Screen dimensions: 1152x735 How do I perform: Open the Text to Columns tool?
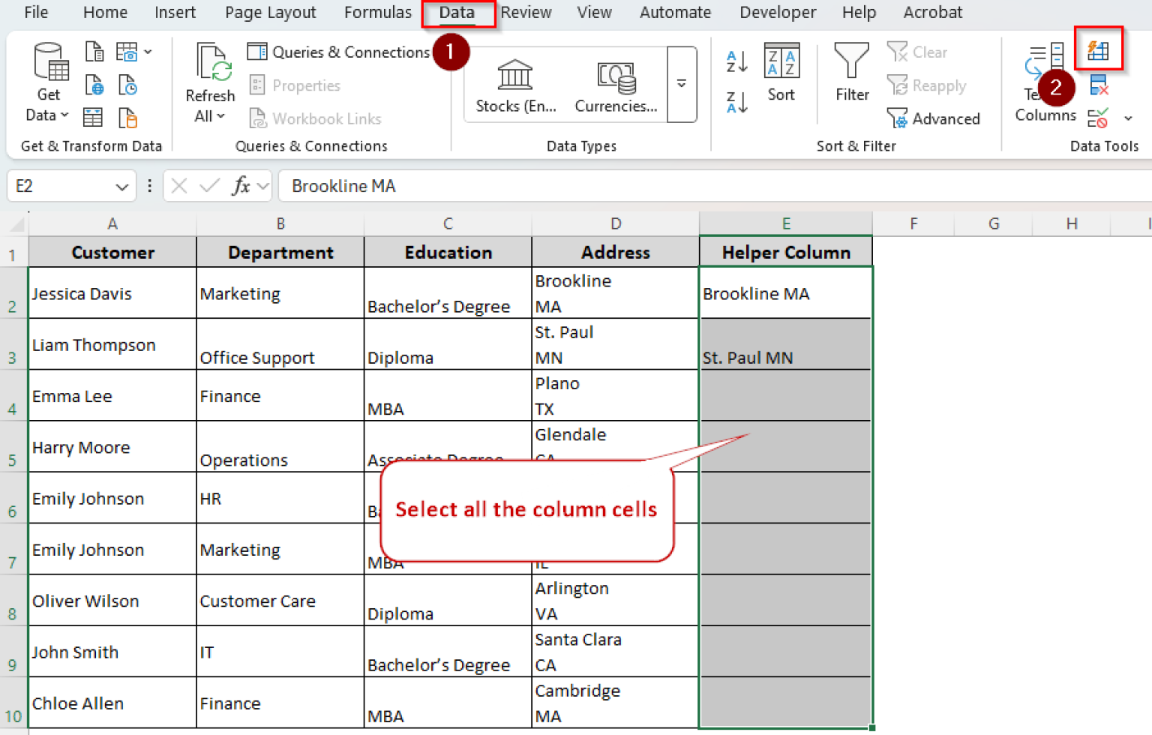(x=1044, y=82)
